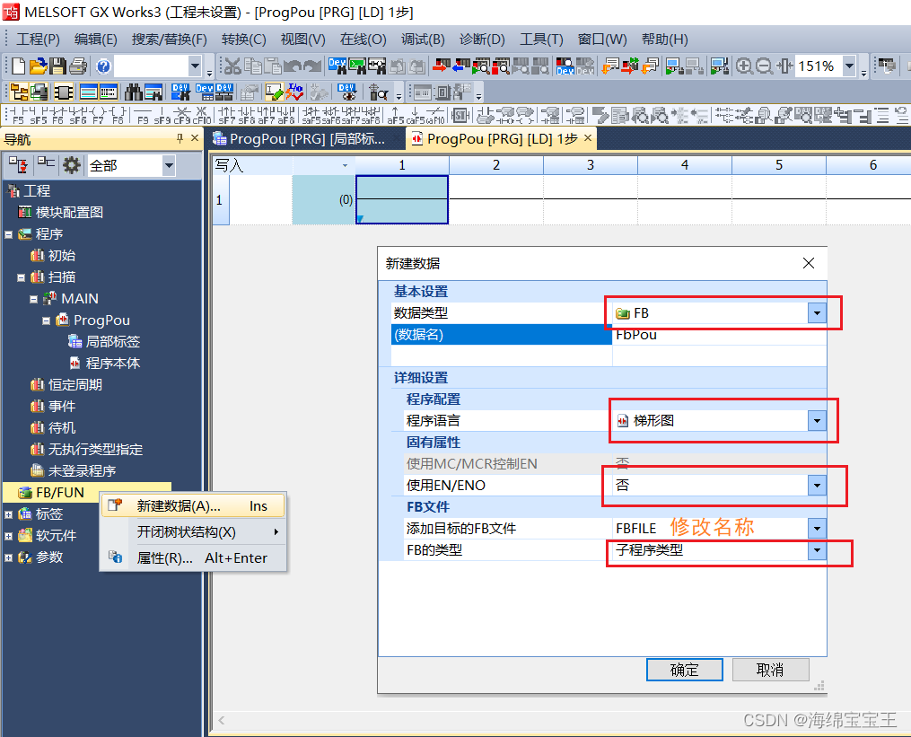Click the Cut scissors icon

pyautogui.click(x=232, y=66)
